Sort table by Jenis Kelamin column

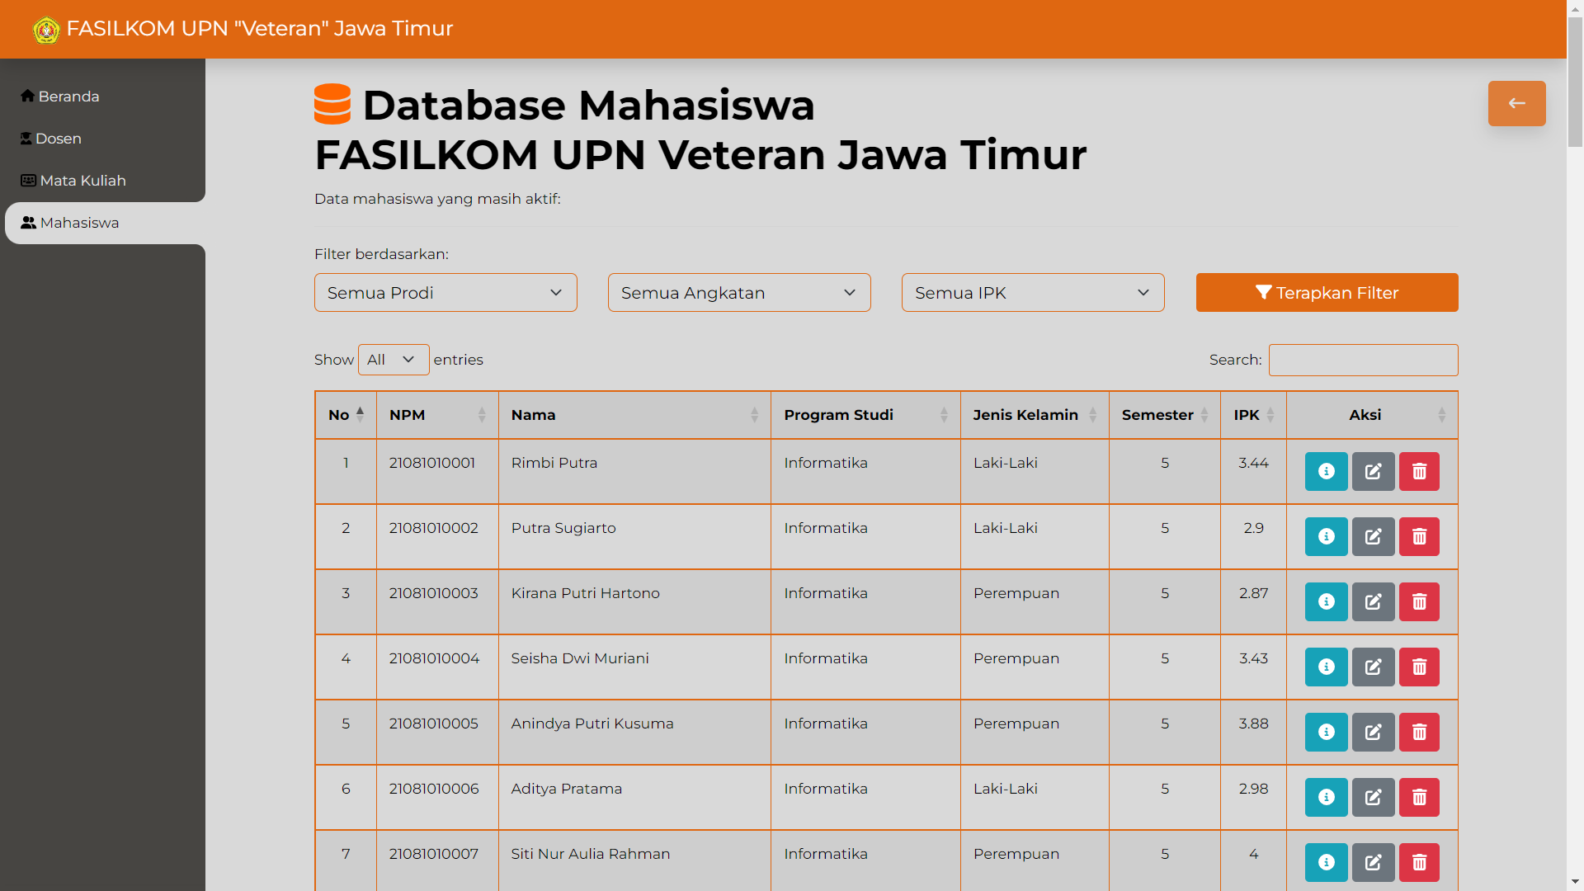[x=1035, y=415]
